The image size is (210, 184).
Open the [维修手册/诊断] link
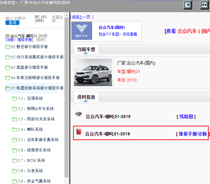click(193, 134)
